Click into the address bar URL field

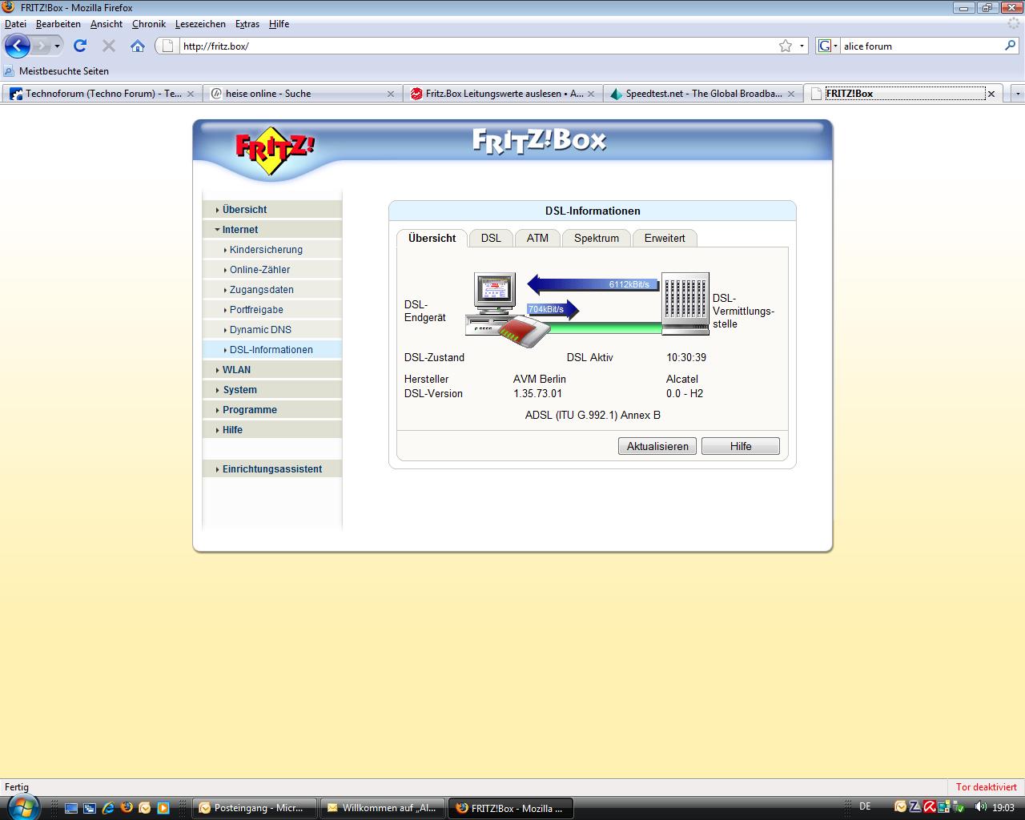472,46
